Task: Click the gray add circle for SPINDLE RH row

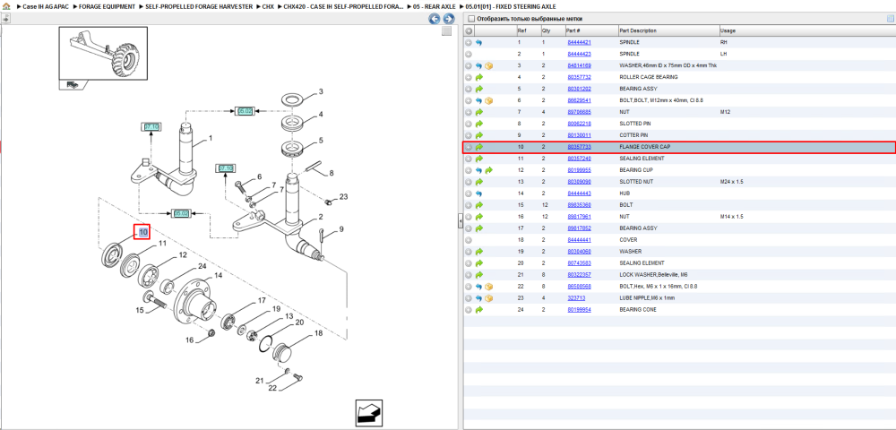Action: tap(469, 42)
